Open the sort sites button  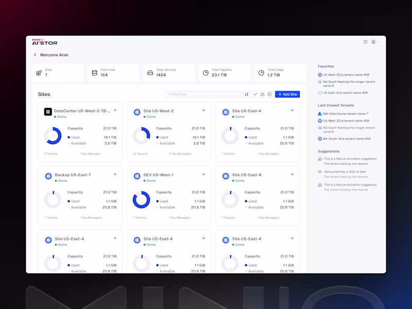pyautogui.click(x=247, y=94)
